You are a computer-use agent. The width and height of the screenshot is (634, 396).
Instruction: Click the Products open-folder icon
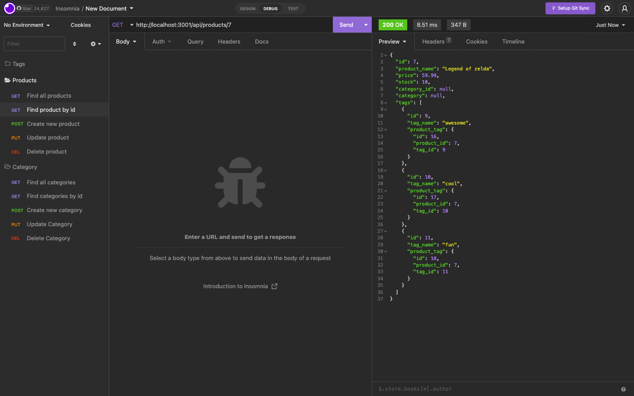pyautogui.click(x=7, y=80)
